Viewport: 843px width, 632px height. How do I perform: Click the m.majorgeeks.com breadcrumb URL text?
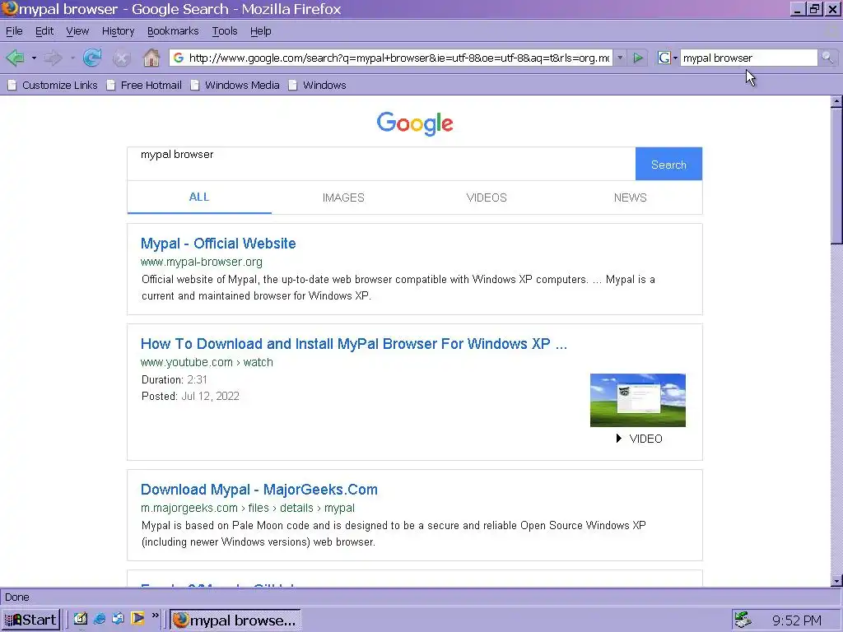click(248, 508)
